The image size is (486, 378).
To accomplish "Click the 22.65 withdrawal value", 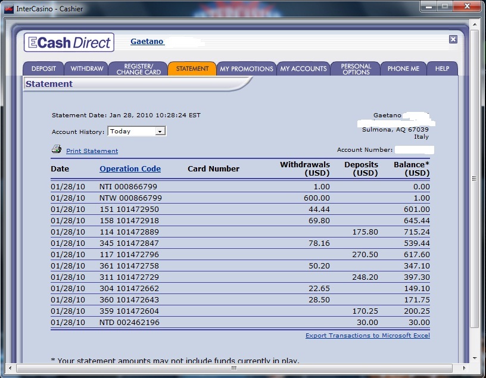I will pyautogui.click(x=319, y=289).
